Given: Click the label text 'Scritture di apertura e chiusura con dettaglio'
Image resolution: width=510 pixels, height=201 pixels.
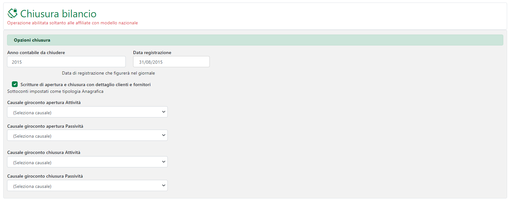Looking at the screenshot, I should (x=85, y=84).
